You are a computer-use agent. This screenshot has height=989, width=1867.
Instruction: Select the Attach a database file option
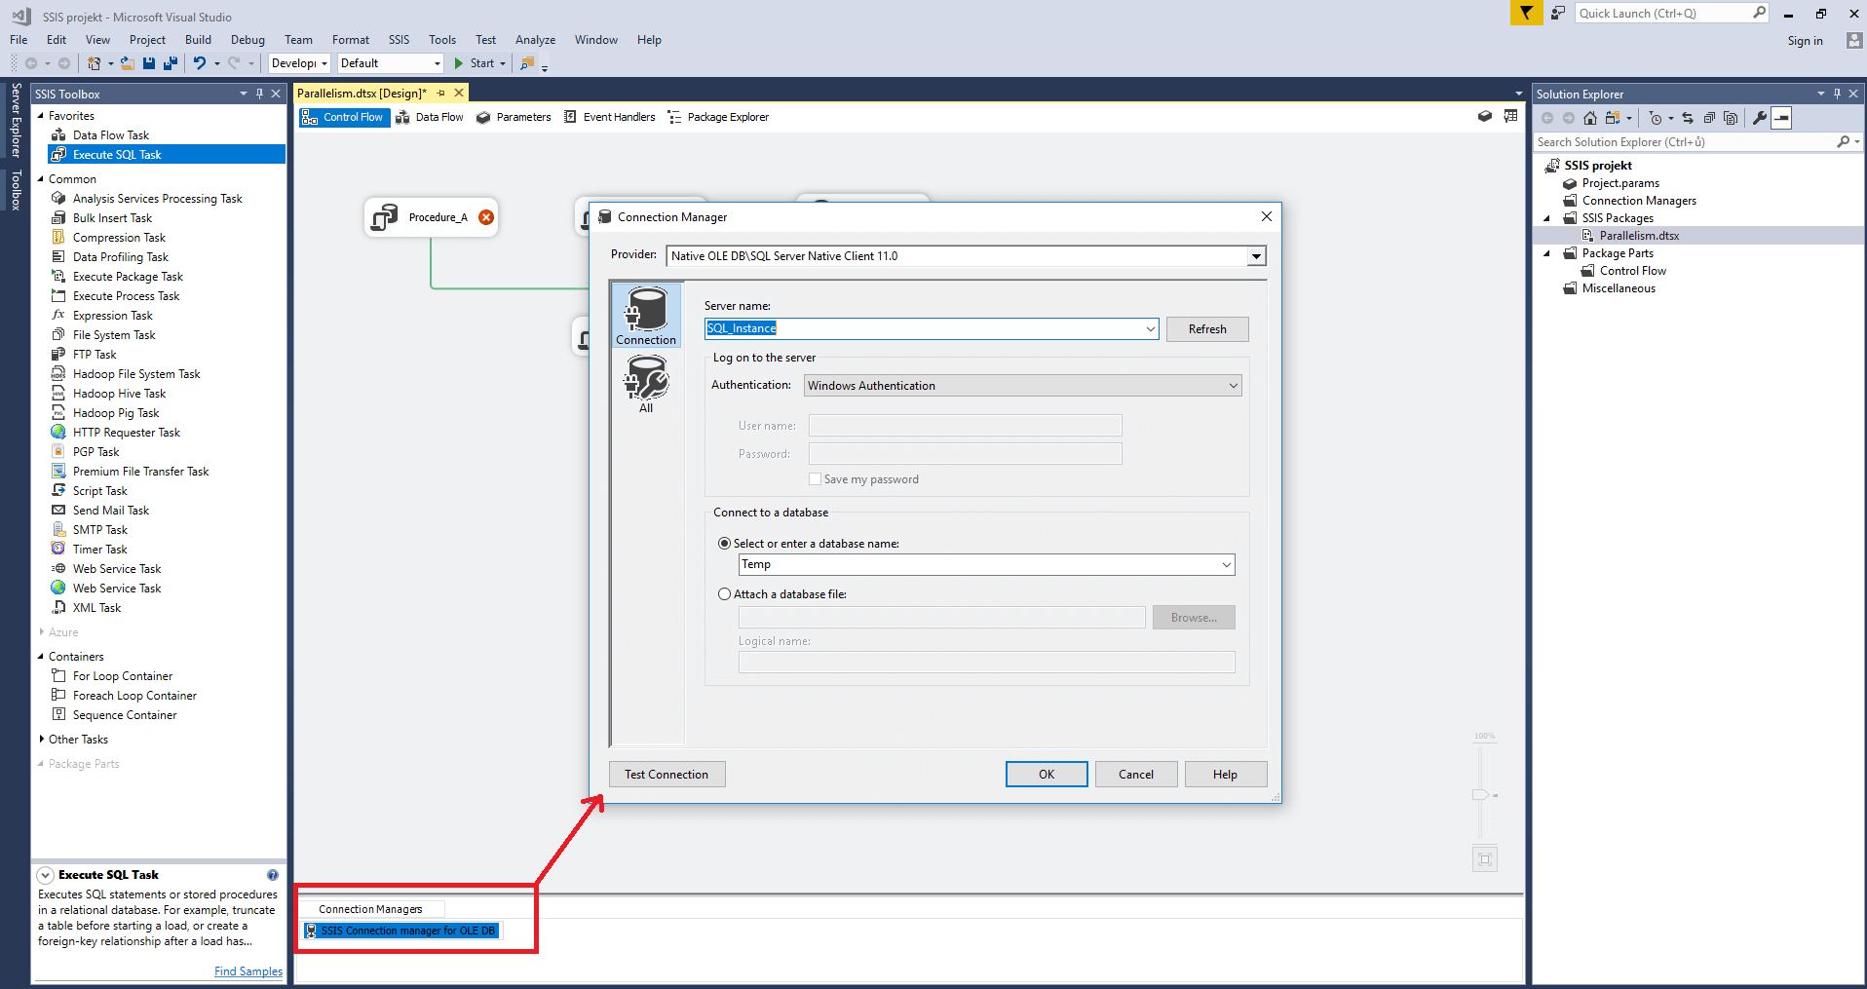724,594
